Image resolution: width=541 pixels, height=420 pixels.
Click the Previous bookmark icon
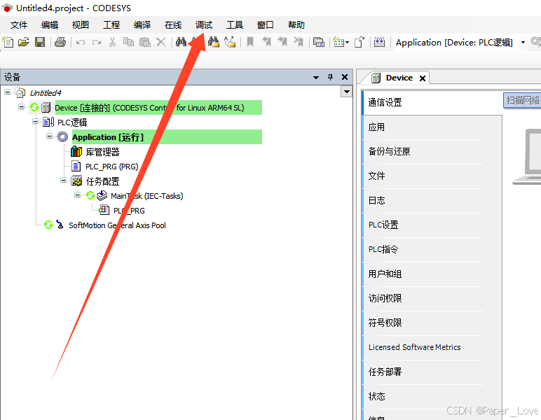pyautogui.click(x=266, y=42)
